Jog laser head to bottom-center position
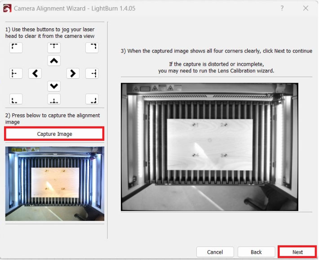 pyautogui.click(x=54, y=99)
